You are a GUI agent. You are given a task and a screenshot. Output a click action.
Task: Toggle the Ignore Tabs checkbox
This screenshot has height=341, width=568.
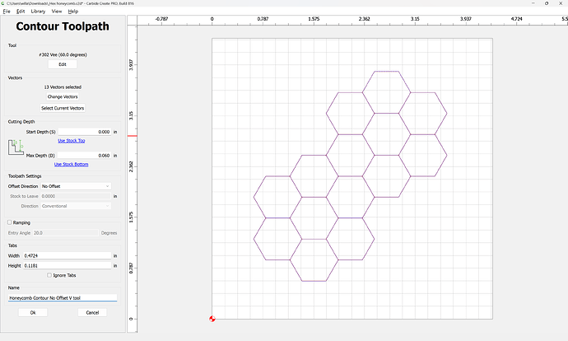[49, 275]
